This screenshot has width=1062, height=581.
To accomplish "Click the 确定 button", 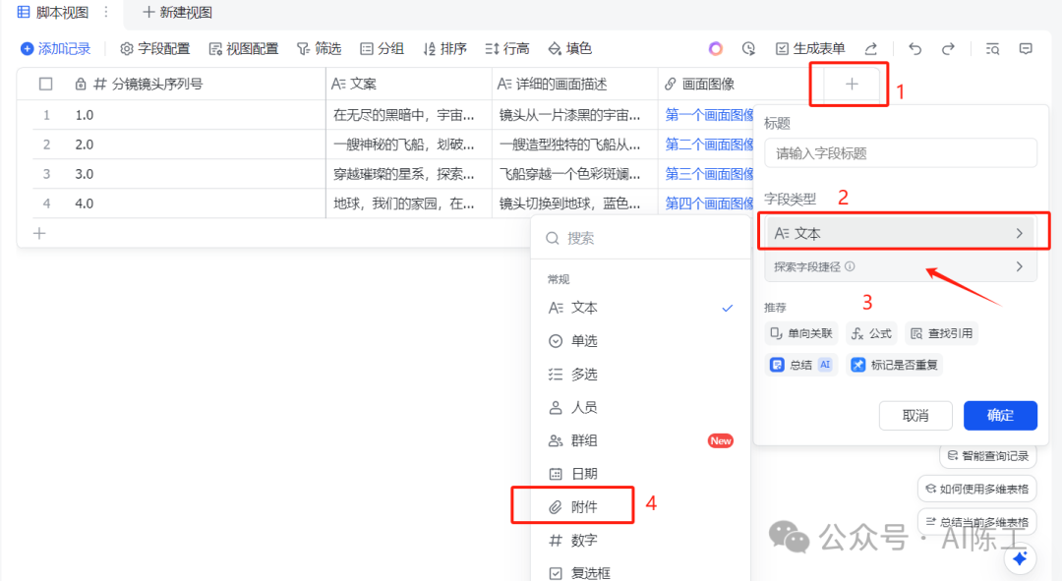I will [1000, 415].
